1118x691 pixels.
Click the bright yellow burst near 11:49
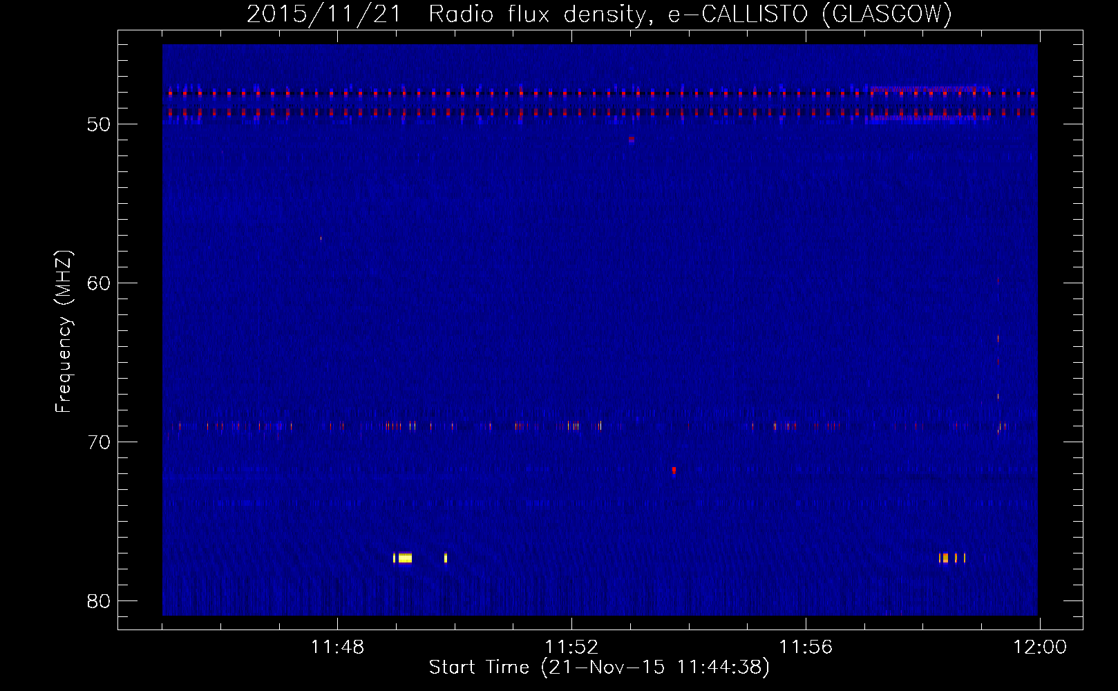click(x=404, y=558)
